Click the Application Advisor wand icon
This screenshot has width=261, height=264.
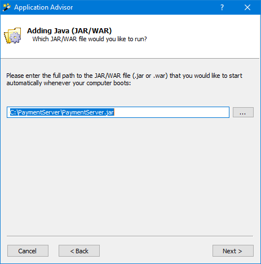pos(7,7)
